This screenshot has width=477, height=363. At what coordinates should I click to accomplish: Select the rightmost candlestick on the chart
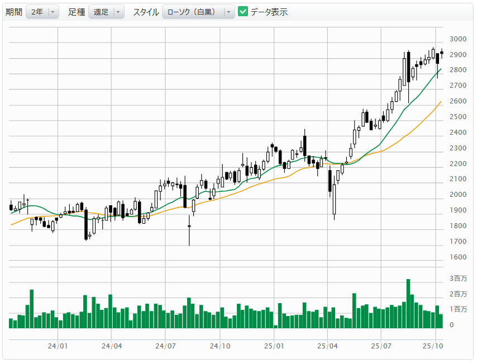(x=441, y=53)
